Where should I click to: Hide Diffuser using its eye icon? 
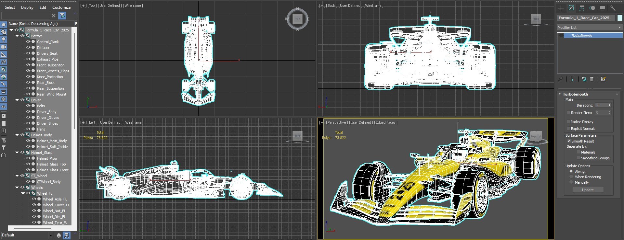[x=28, y=48]
